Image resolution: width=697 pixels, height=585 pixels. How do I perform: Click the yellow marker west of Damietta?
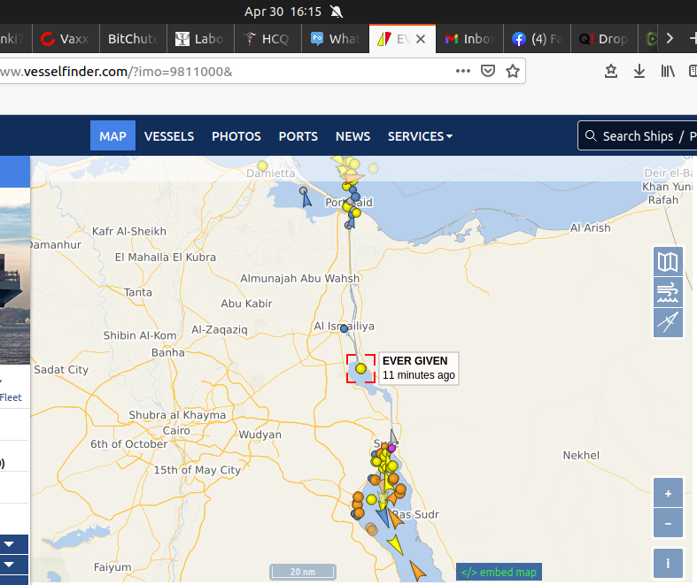263,165
